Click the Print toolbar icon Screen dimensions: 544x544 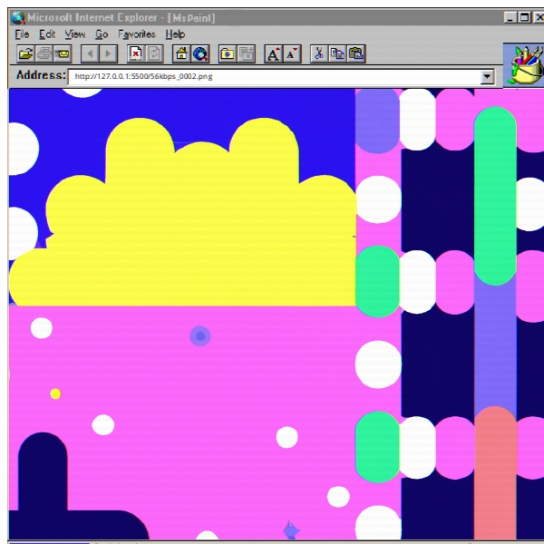[x=44, y=54]
